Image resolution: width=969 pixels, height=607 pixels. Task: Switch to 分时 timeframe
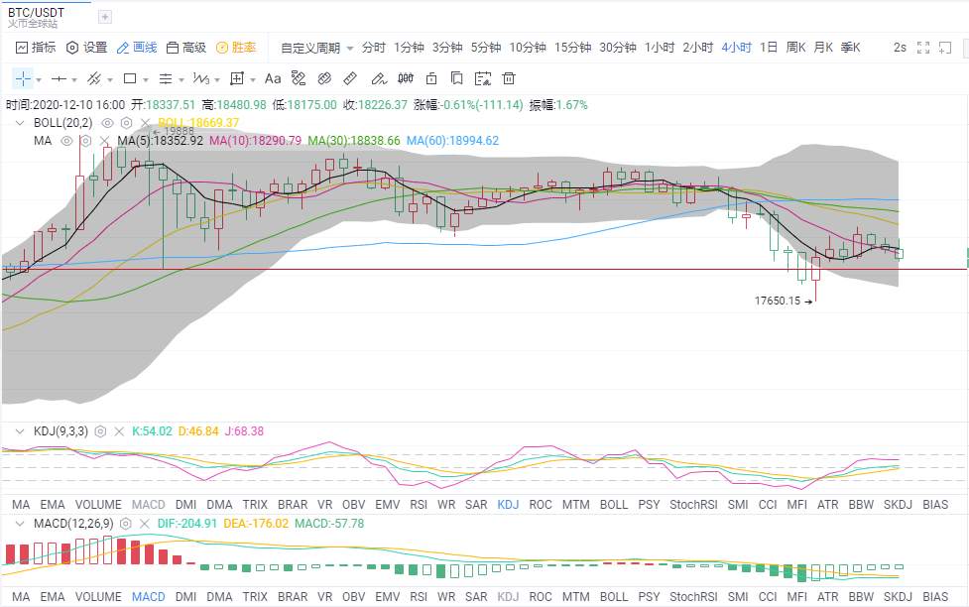[373, 48]
